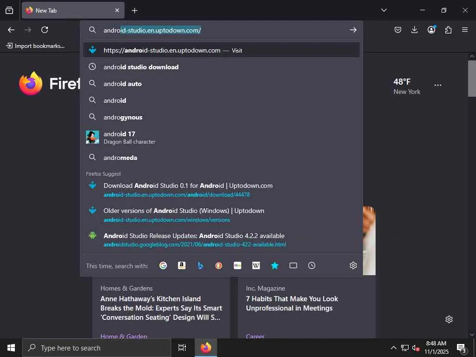
Task: Select 'android studio download' history suggestion
Action: click(x=221, y=67)
